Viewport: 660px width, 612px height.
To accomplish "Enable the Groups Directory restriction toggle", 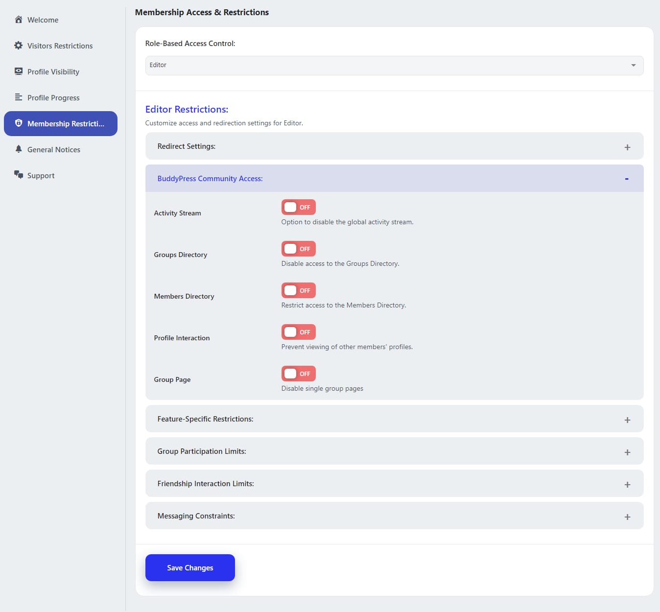I will point(298,249).
